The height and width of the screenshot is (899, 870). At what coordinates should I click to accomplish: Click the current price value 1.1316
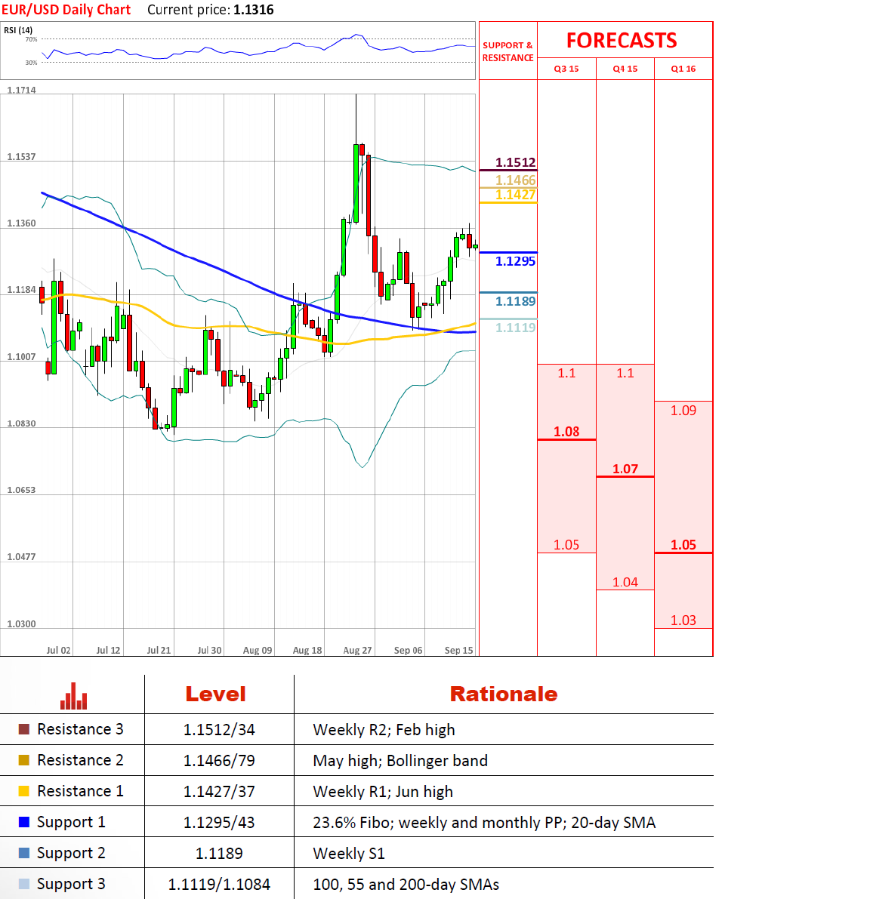coord(254,10)
